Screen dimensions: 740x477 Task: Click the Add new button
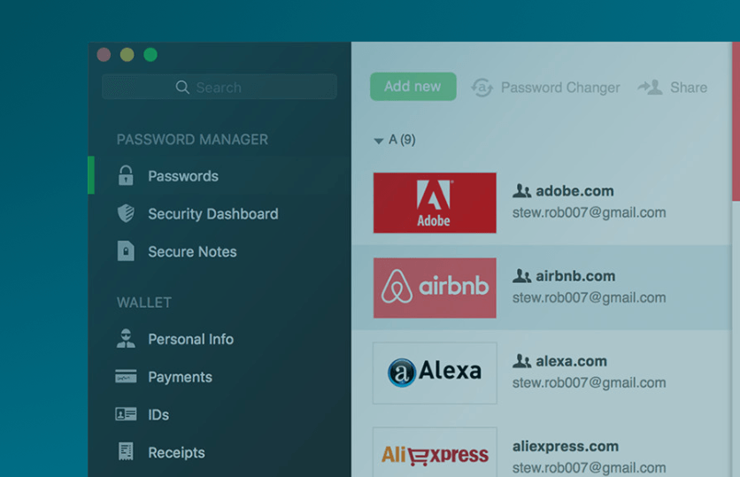click(413, 87)
